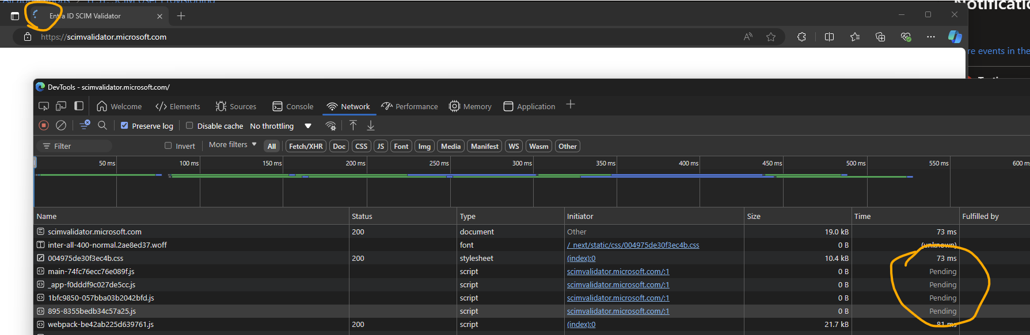This screenshot has width=1030, height=335.
Task: Open the Extensions puzzle icon
Action: [801, 37]
